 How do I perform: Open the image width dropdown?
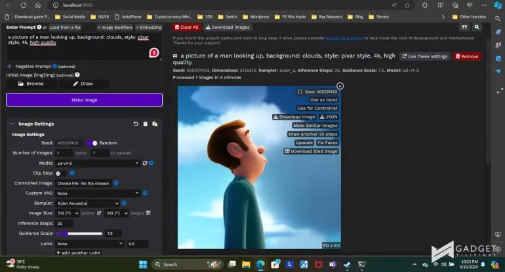[x=68, y=213]
